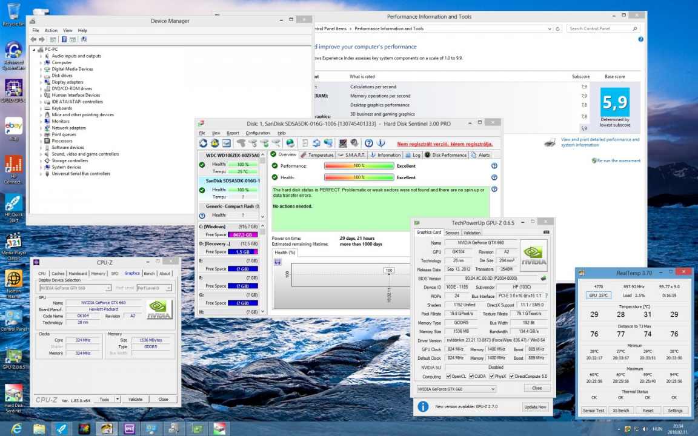This screenshot has width=698, height=436.
Task: Click the blue question mark Help toolbar icon
Action: (x=368, y=144)
